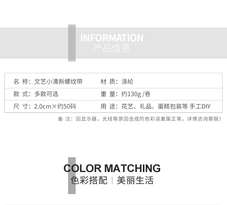Click the 产品信息 subtitle
This screenshot has height=205, width=227.
pyautogui.click(x=111, y=48)
